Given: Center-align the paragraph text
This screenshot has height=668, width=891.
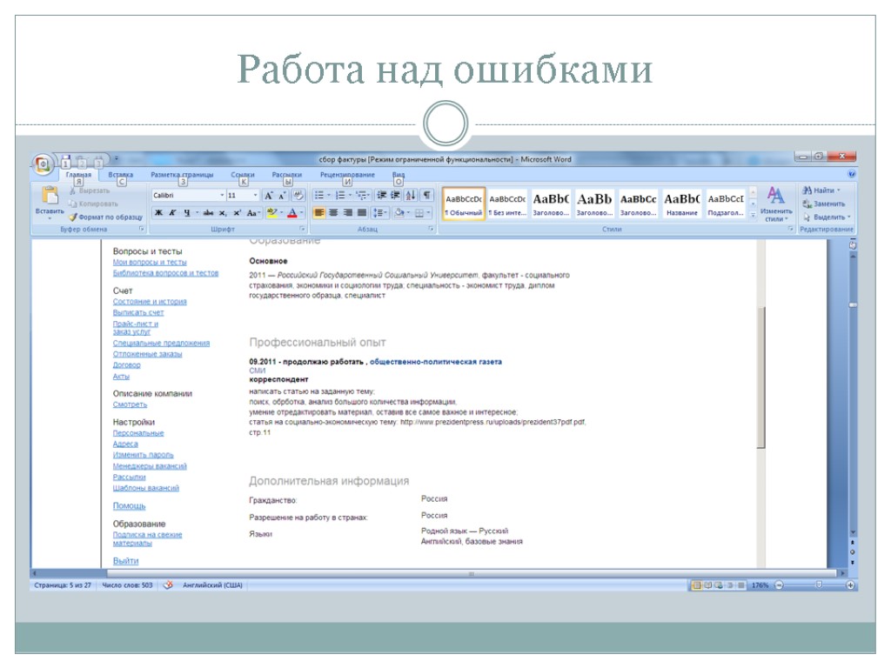Looking at the screenshot, I should pyautogui.click(x=333, y=212).
